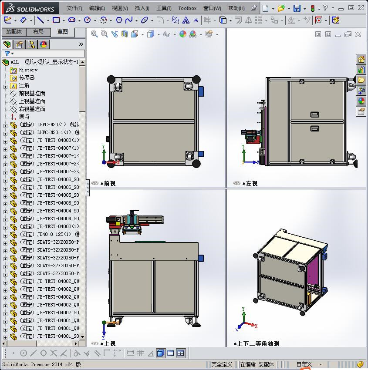Click the Section View icon
The width and height of the screenshot is (368, 370).
tap(125, 34)
